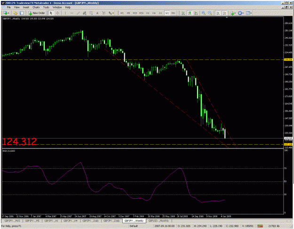Open the indicators list icon

(x=232, y=13)
